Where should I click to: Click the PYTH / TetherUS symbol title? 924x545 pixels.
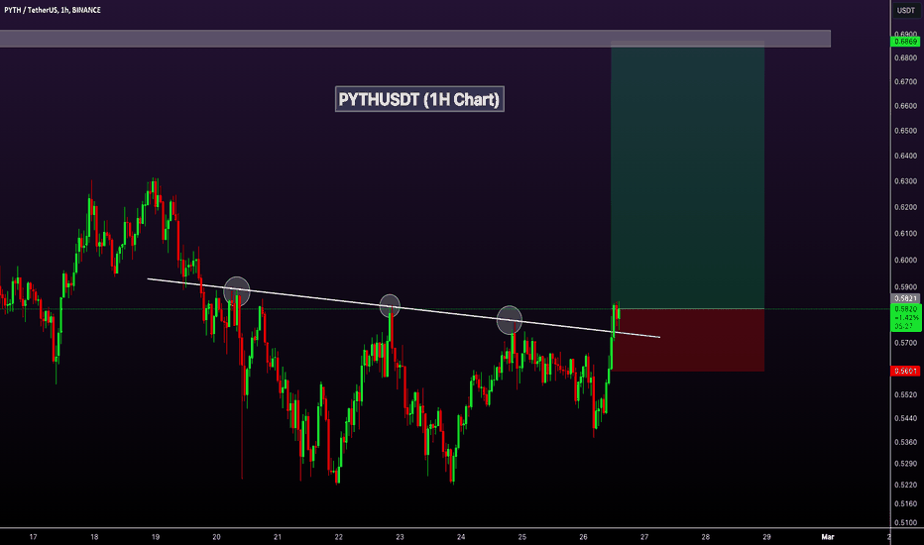click(x=53, y=10)
